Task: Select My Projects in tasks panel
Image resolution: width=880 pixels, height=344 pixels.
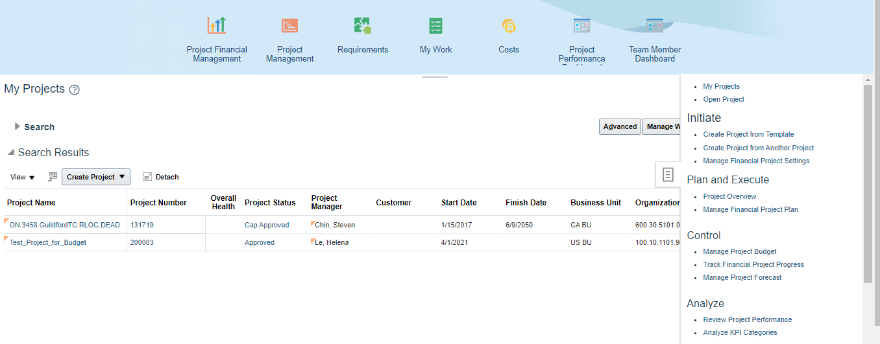Action: 721,86
